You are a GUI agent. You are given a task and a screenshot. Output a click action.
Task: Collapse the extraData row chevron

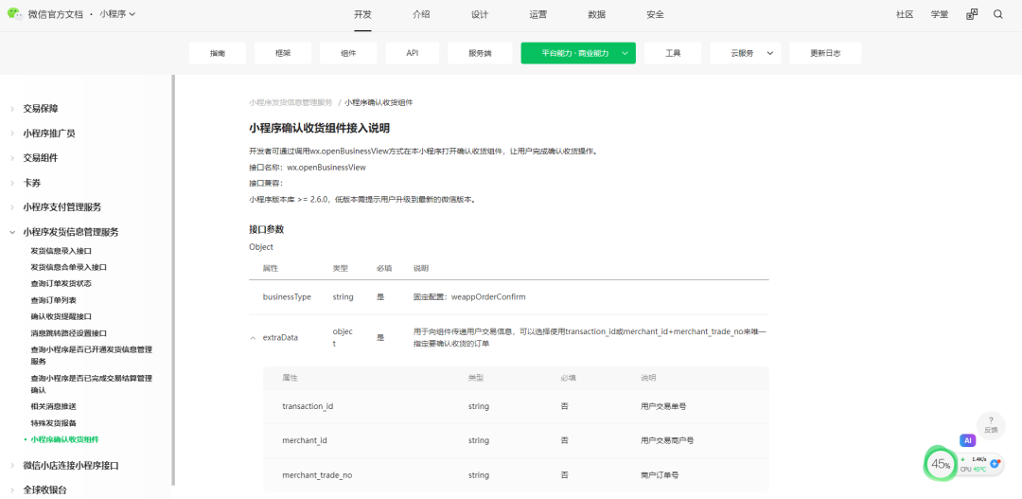[253, 338]
